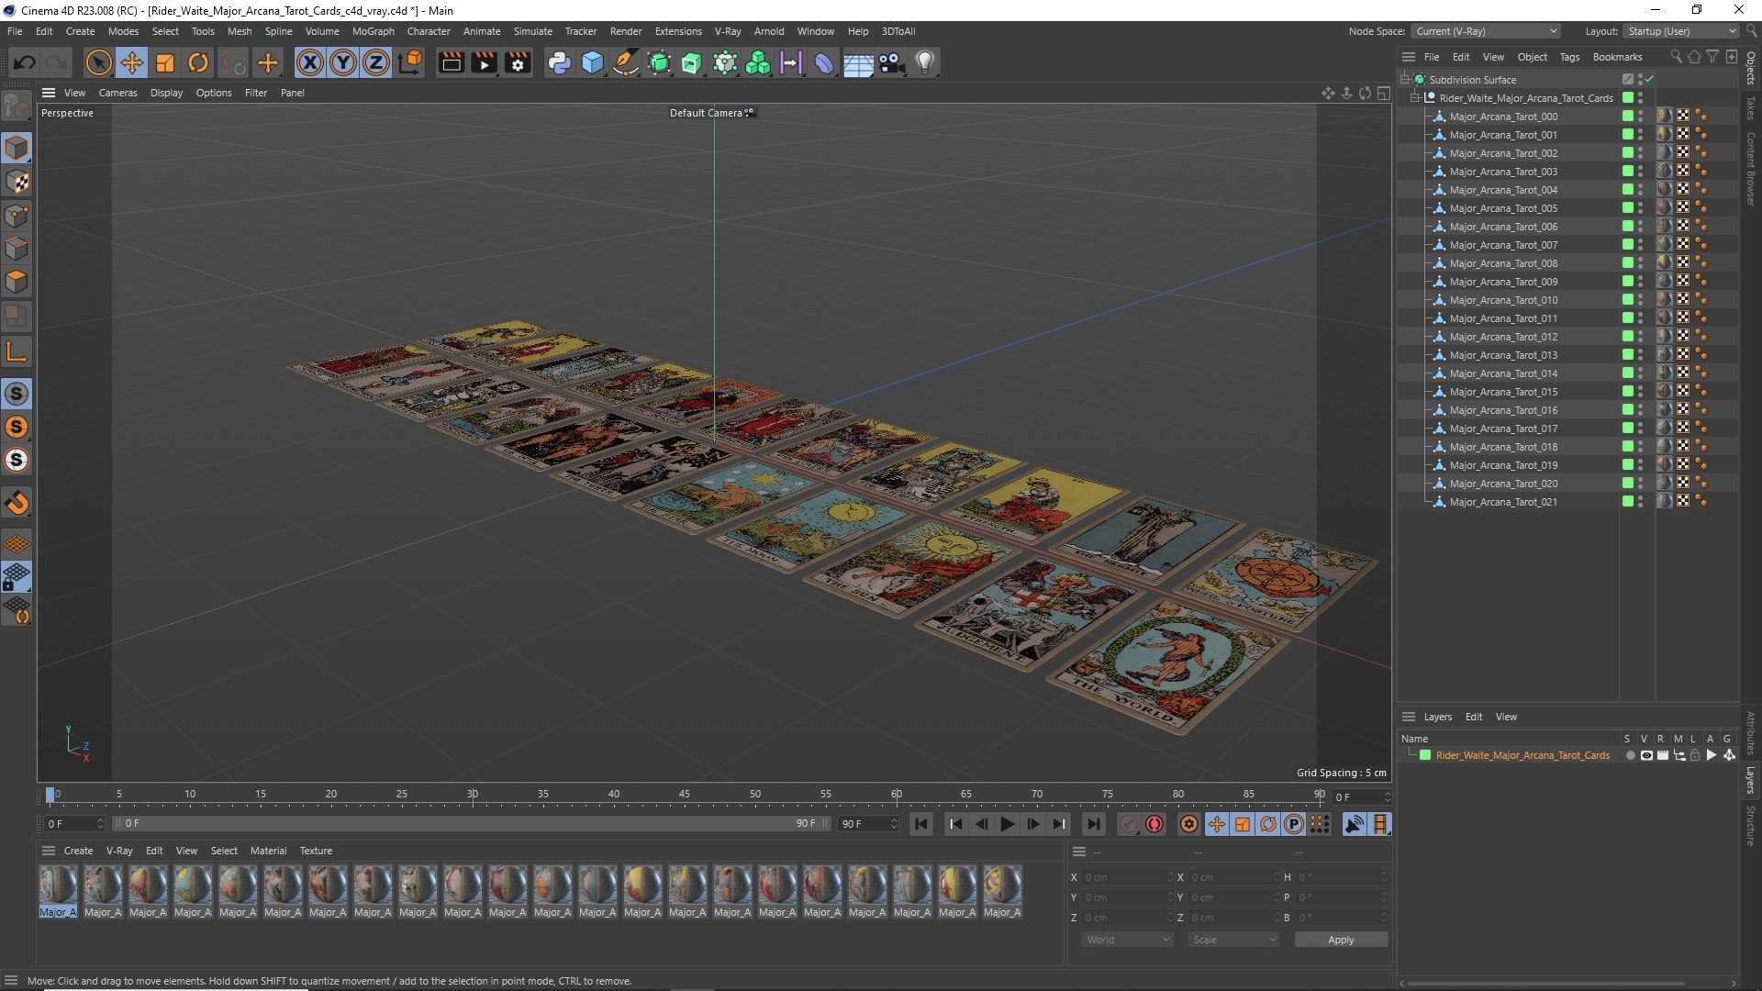Image resolution: width=1762 pixels, height=991 pixels.
Task: Toggle Subdivision Surface enable checkmark
Action: pos(1649,79)
